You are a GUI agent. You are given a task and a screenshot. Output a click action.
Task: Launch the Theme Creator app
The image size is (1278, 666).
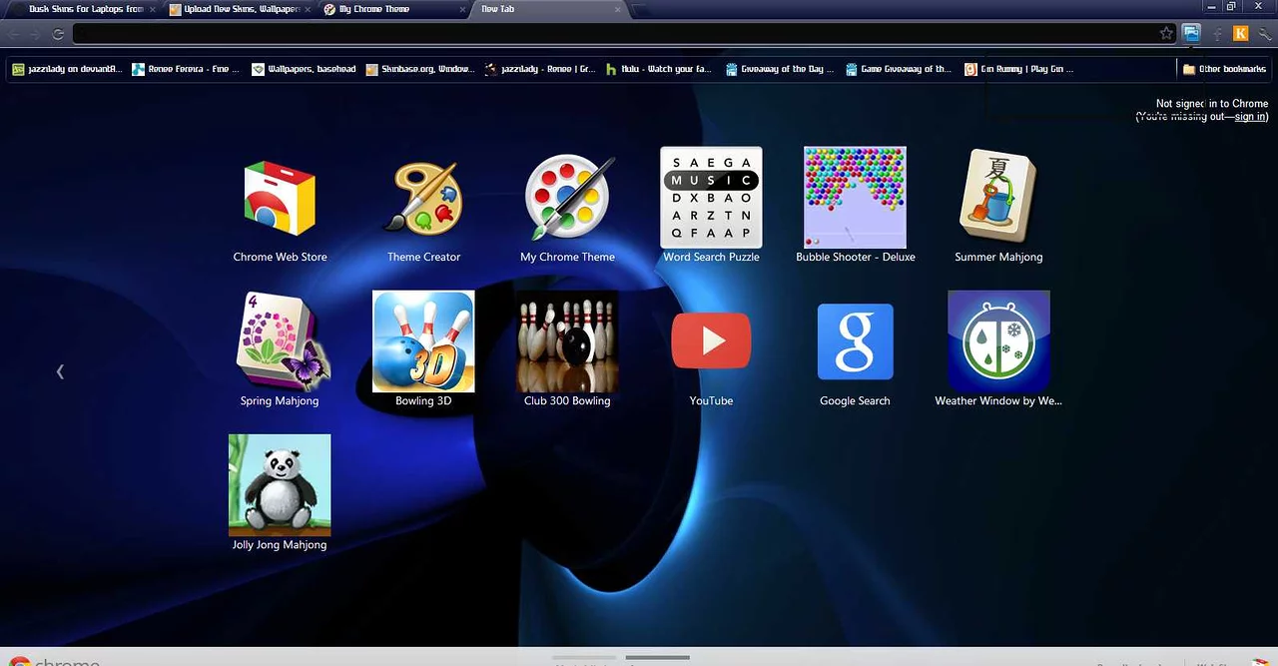pyautogui.click(x=423, y=200)
